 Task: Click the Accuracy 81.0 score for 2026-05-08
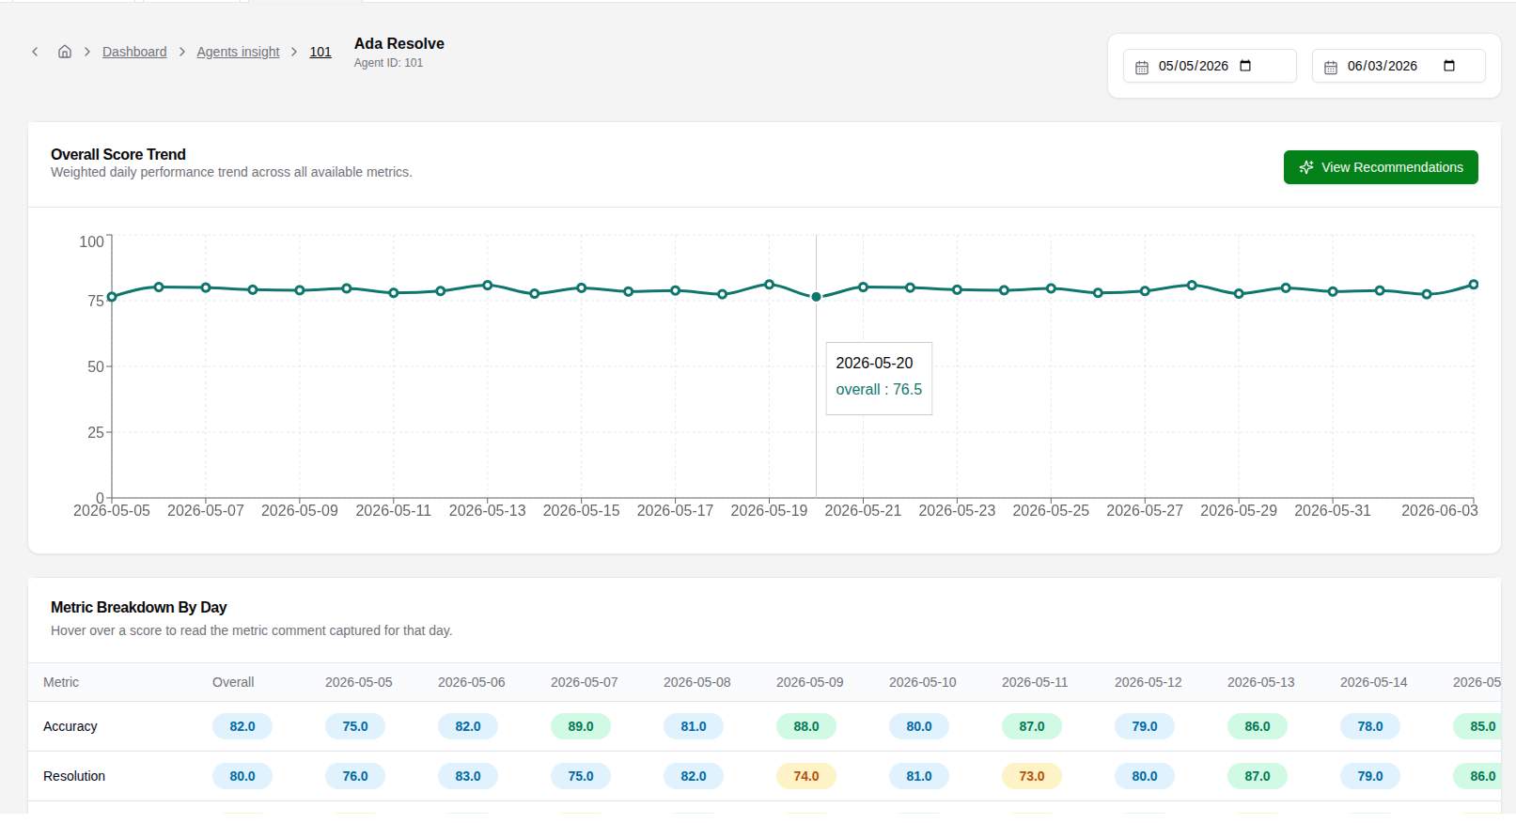pos(694,726)
